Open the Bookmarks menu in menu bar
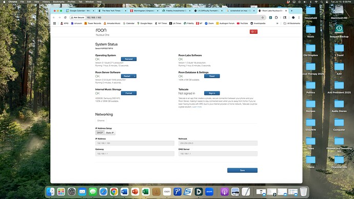Screen dimensions: 354x199 point(58,2)
